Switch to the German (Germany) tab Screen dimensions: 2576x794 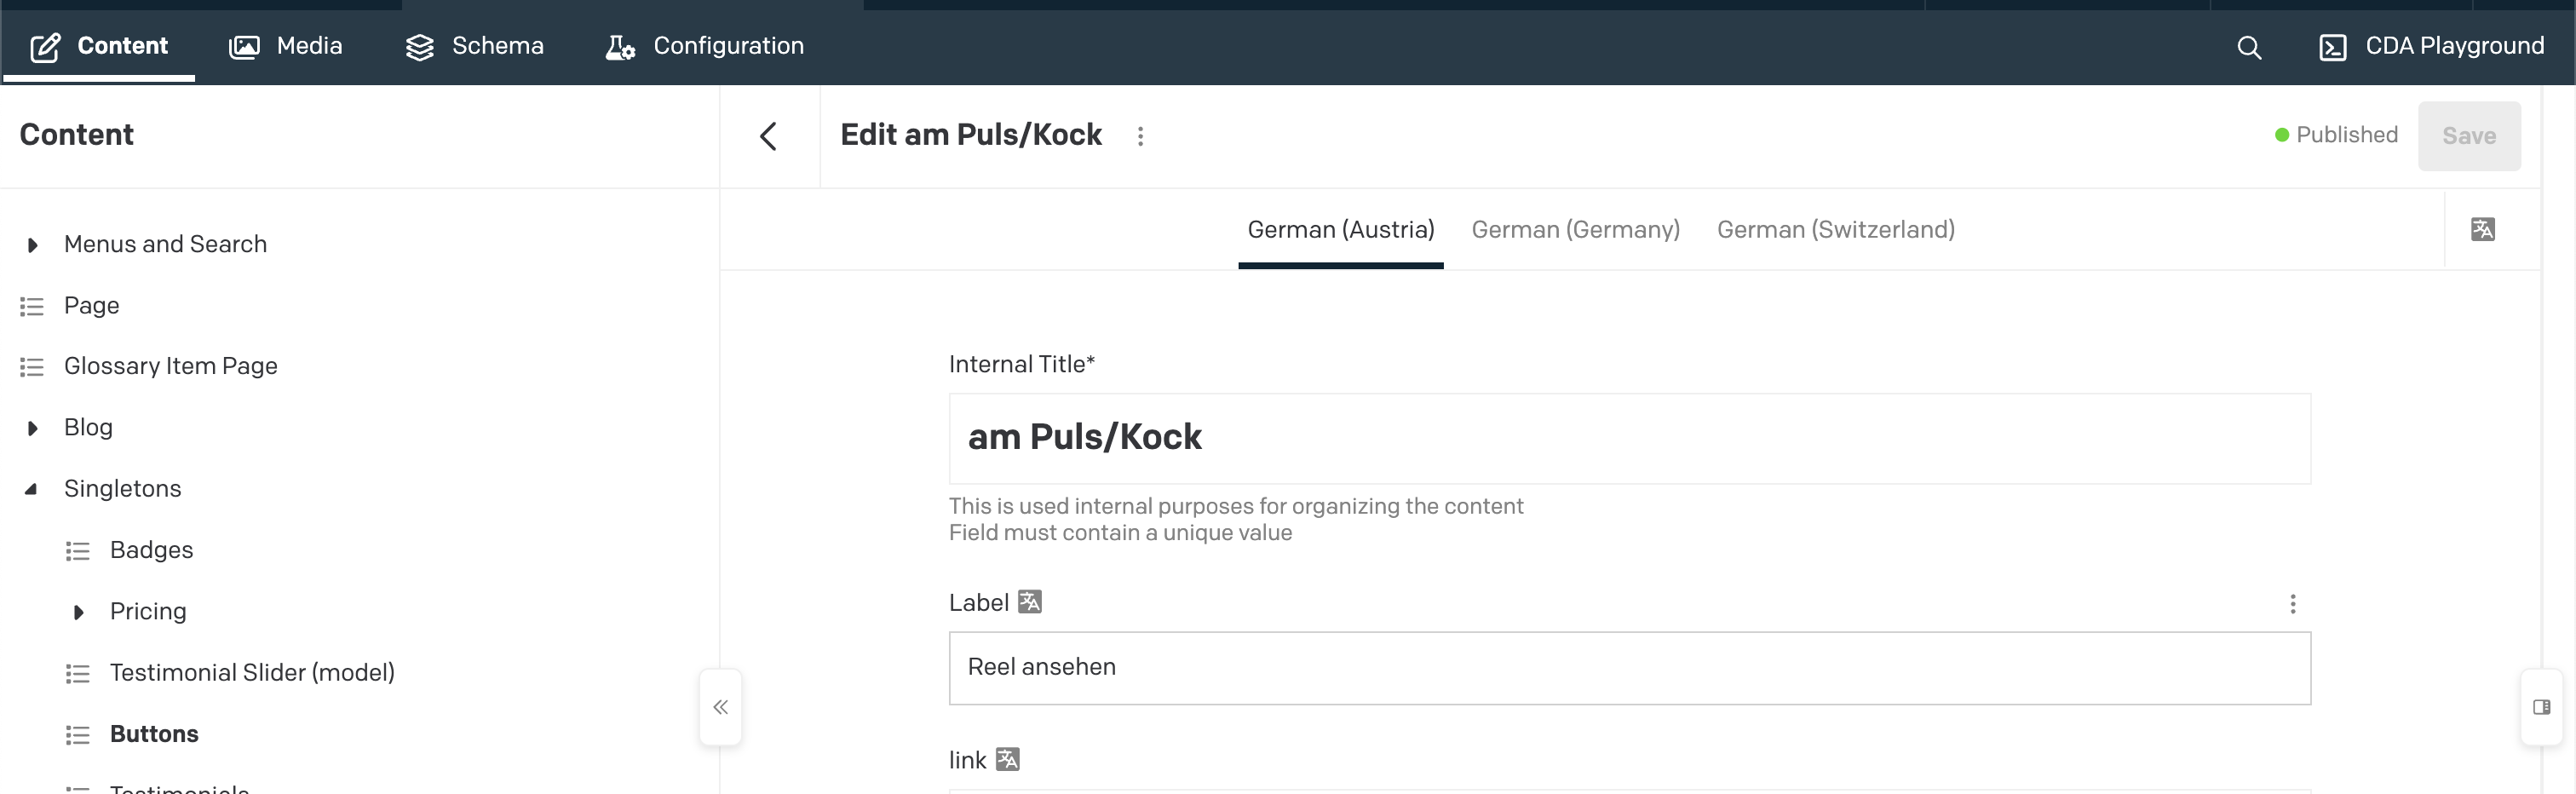[1575, 230]
